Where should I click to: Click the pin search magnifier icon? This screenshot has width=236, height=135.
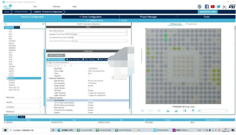coord(199,111)
